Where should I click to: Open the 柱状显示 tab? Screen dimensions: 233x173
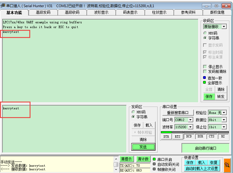tap(159, 12)
